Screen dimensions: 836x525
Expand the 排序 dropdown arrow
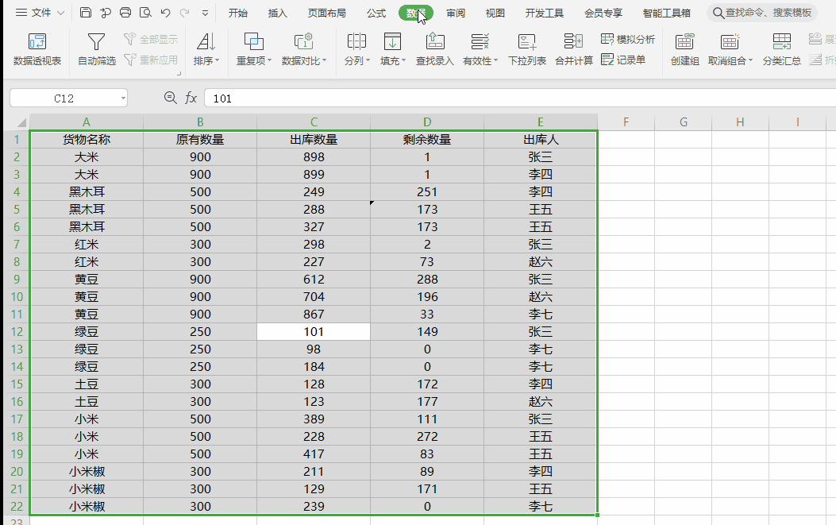coord(217,61)
